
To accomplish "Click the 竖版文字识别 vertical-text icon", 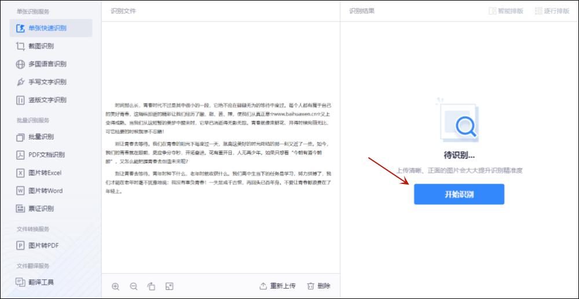I will (20, 100).
